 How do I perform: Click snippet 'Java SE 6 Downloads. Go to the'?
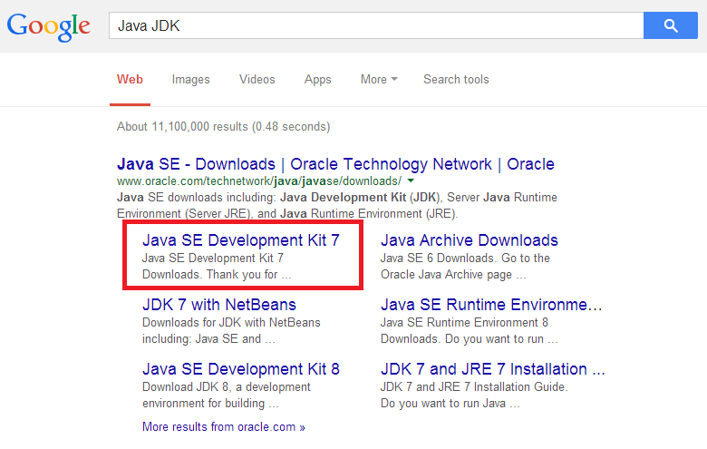click(465, 258)
